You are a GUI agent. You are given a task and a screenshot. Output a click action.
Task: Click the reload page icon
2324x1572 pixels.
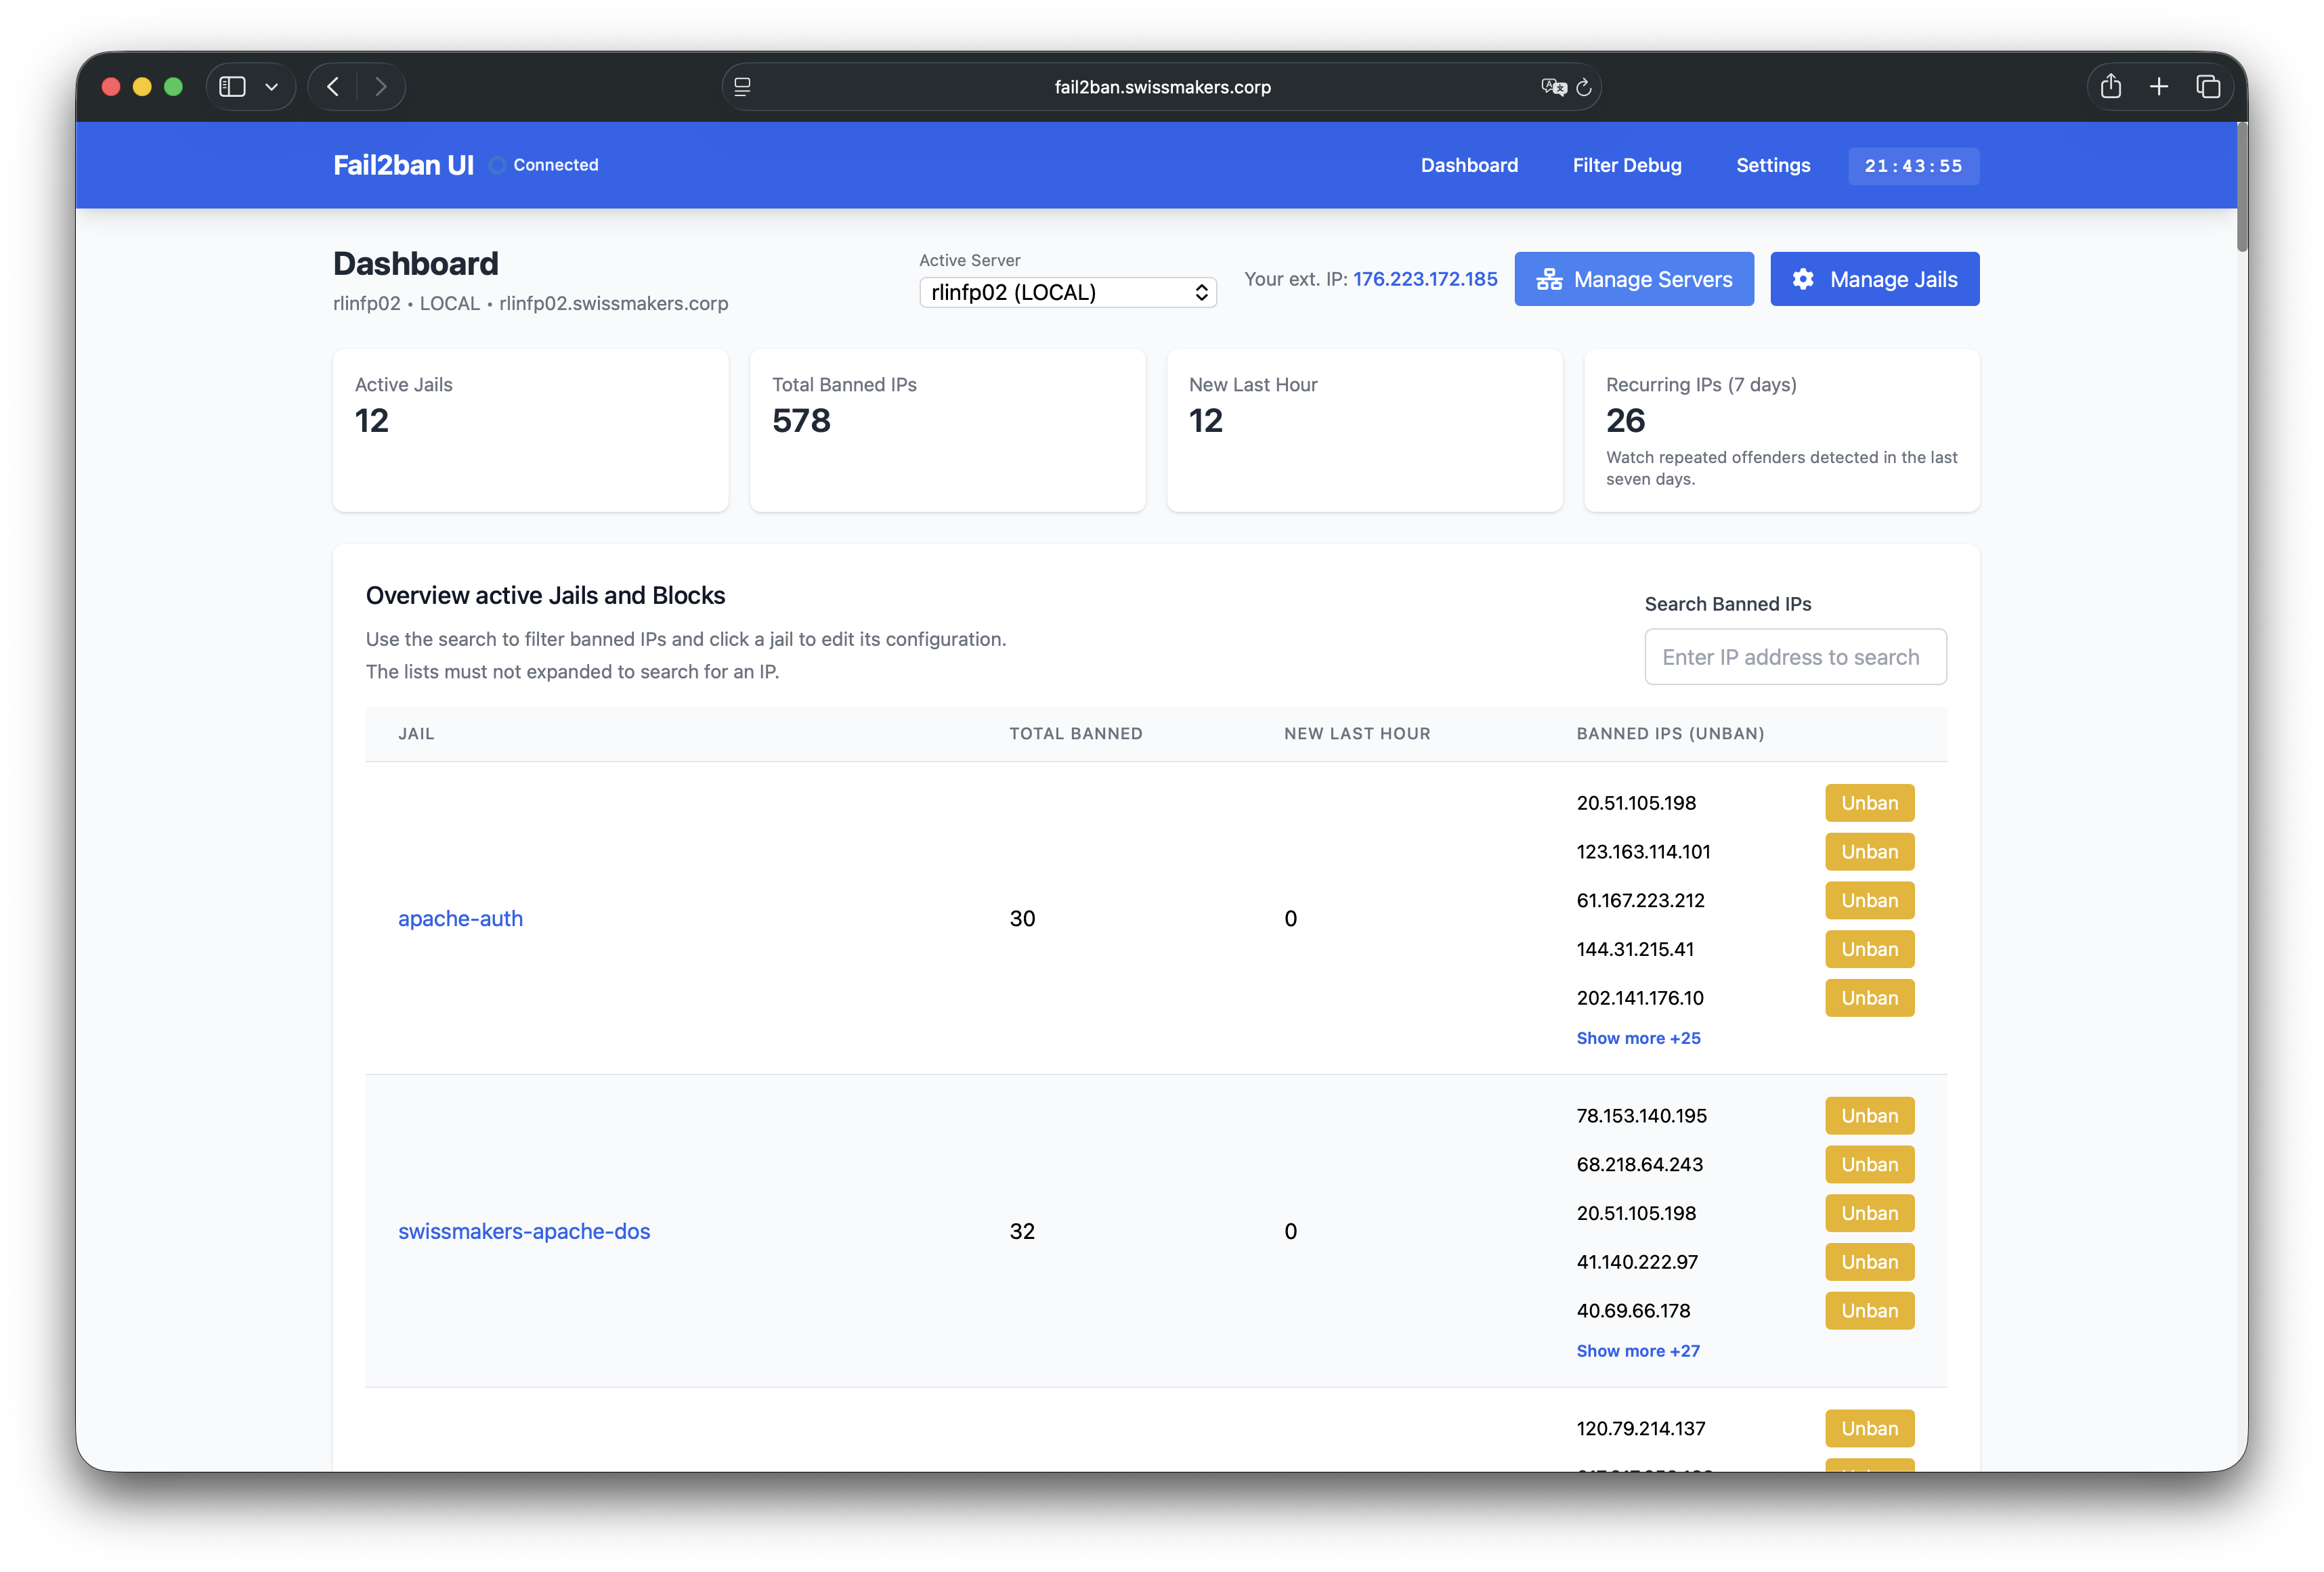click(x=1584, y=88)
